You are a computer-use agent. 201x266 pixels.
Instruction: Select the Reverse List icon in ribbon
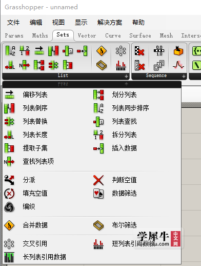click(x=53, y=51)
